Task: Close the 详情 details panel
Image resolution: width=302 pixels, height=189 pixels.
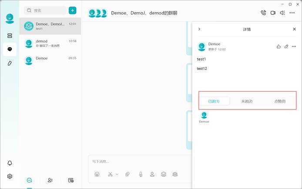Action: (294, 29)
